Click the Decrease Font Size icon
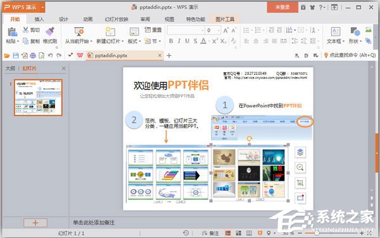Screen dimensions: 380x238 234,30
